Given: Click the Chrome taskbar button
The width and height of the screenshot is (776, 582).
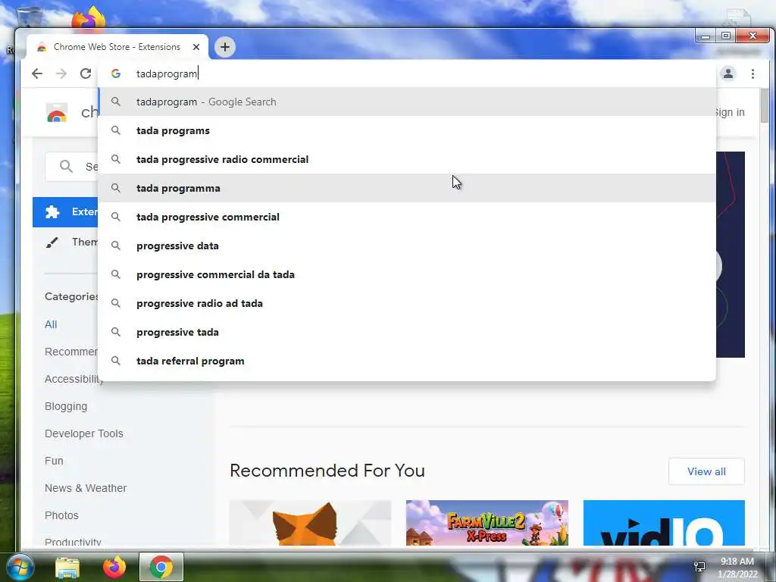Looking at the screenshot, I should 161,567.
